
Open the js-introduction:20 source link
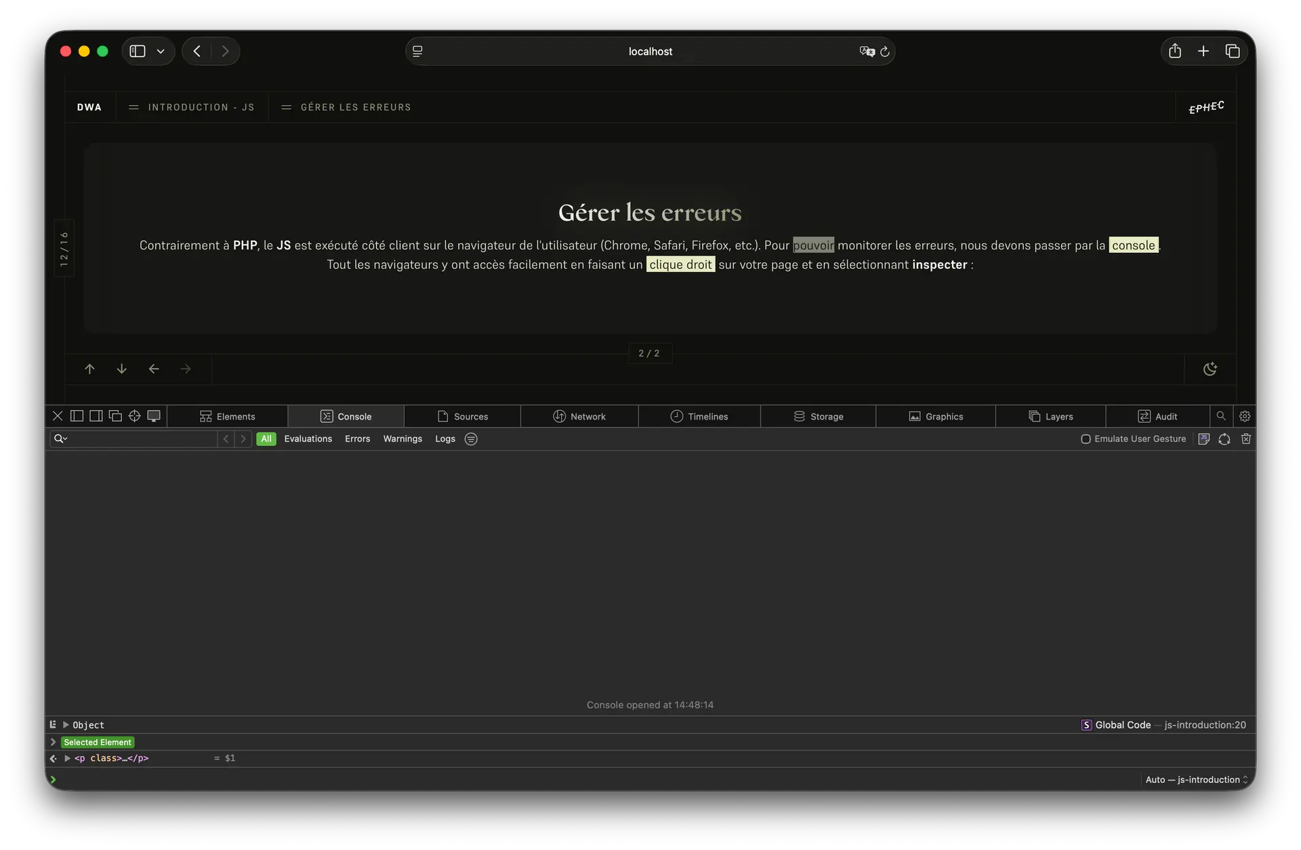click(x=1205, y=725)
